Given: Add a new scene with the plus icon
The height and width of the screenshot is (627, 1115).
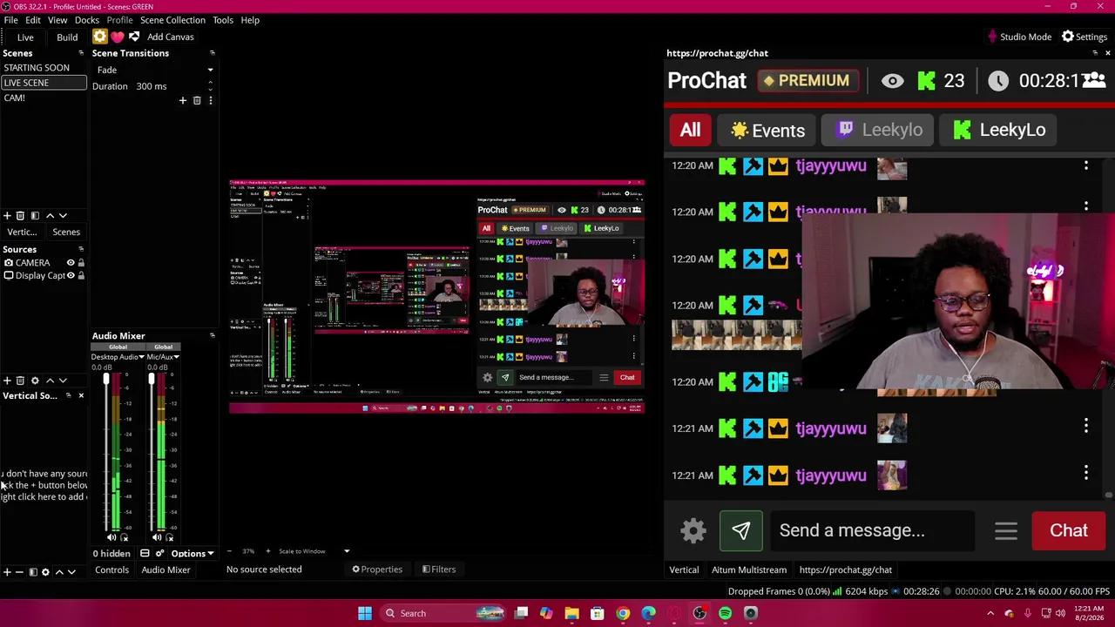Looking at the screenshot, I should [x=7, y=215].
